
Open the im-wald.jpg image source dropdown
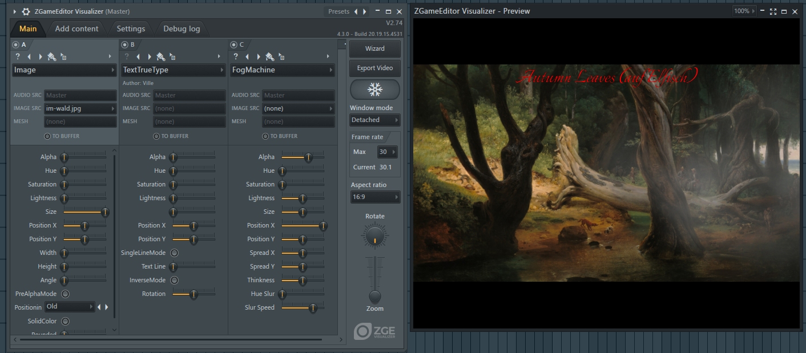(x=80, y=108)
